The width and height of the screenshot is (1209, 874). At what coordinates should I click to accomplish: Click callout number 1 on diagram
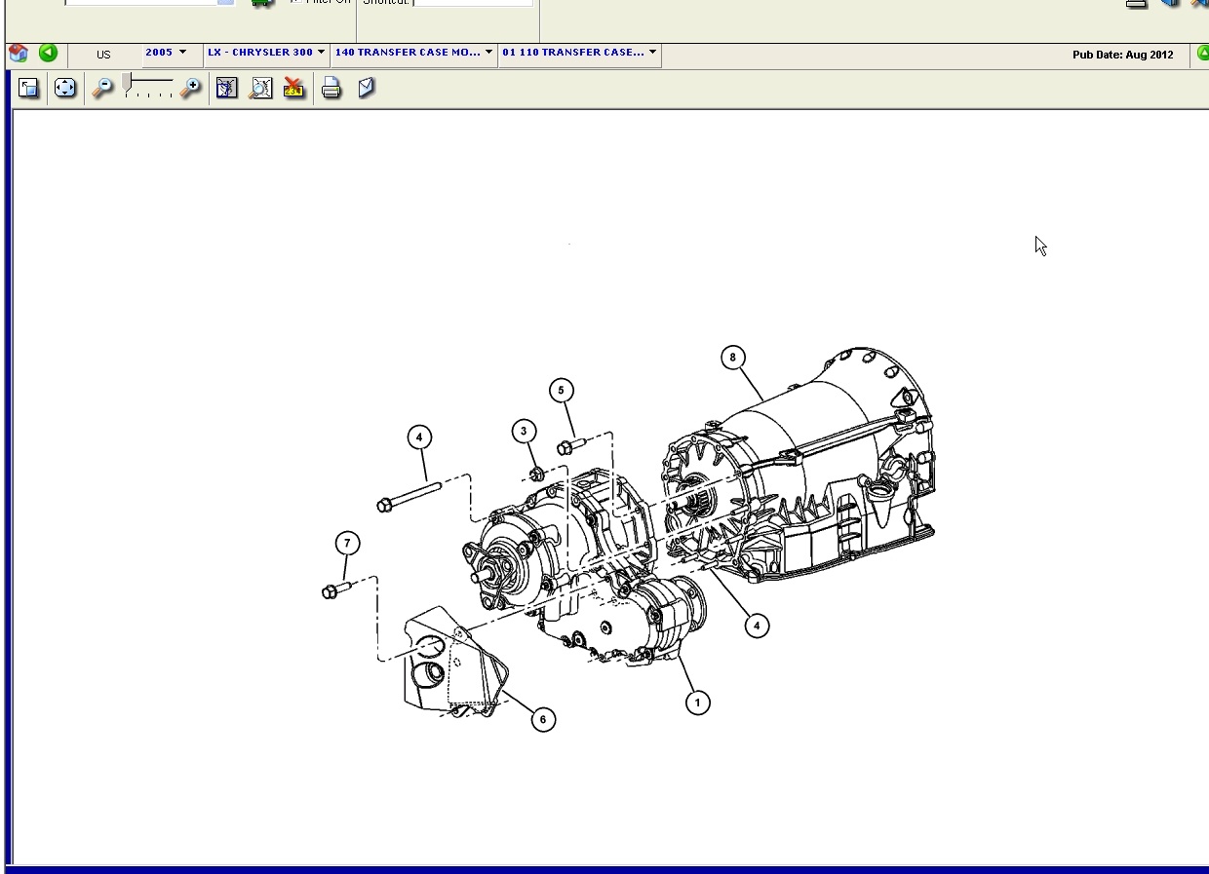[697, 703]
